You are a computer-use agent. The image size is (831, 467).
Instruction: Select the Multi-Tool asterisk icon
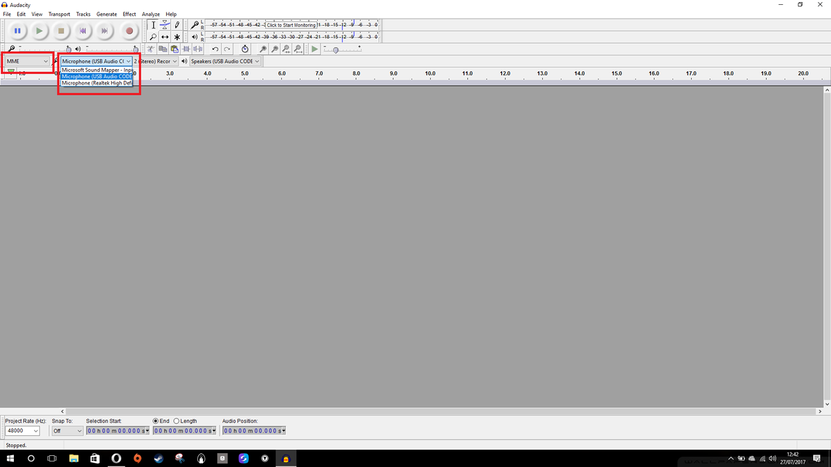(177, 37)
